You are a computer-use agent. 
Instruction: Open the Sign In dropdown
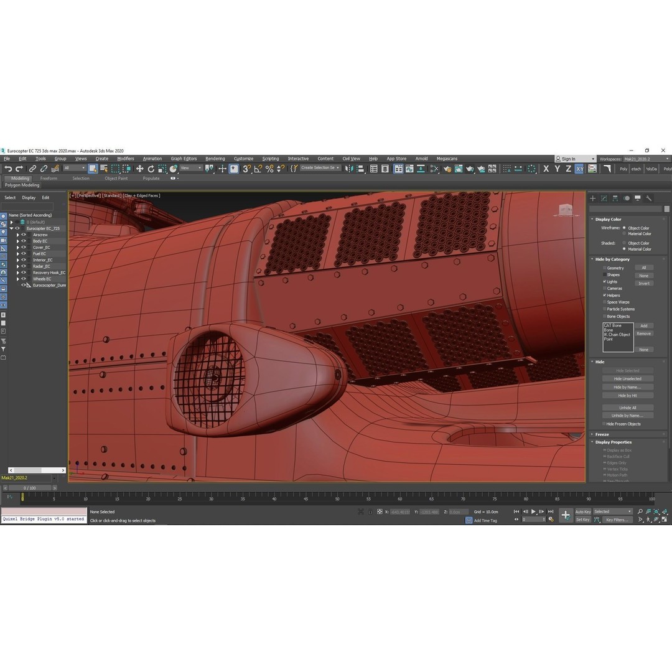tap(575, 159)
